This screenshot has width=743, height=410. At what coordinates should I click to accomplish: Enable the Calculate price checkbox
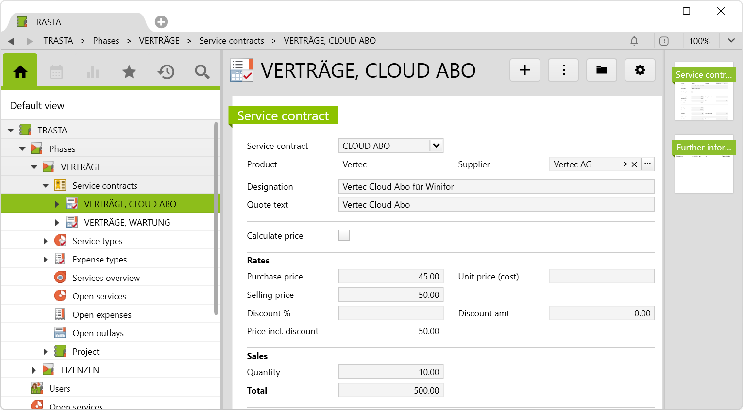click(344, 235)
